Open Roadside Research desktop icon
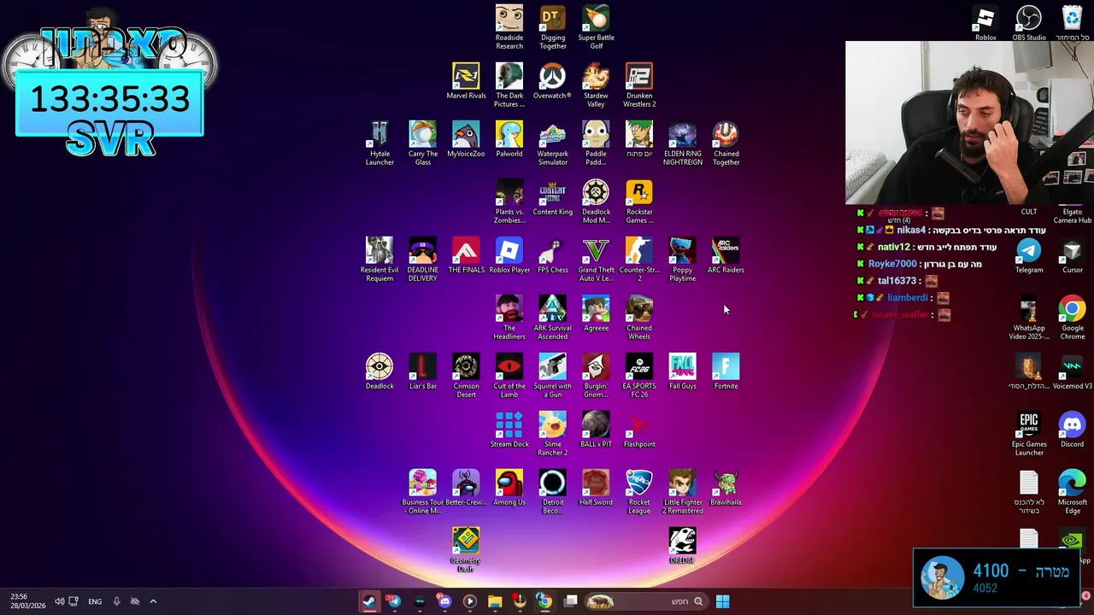 click(x=509, y=26)
